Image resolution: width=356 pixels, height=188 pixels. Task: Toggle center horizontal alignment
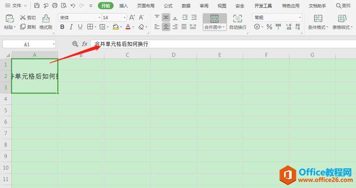(166, 27)
